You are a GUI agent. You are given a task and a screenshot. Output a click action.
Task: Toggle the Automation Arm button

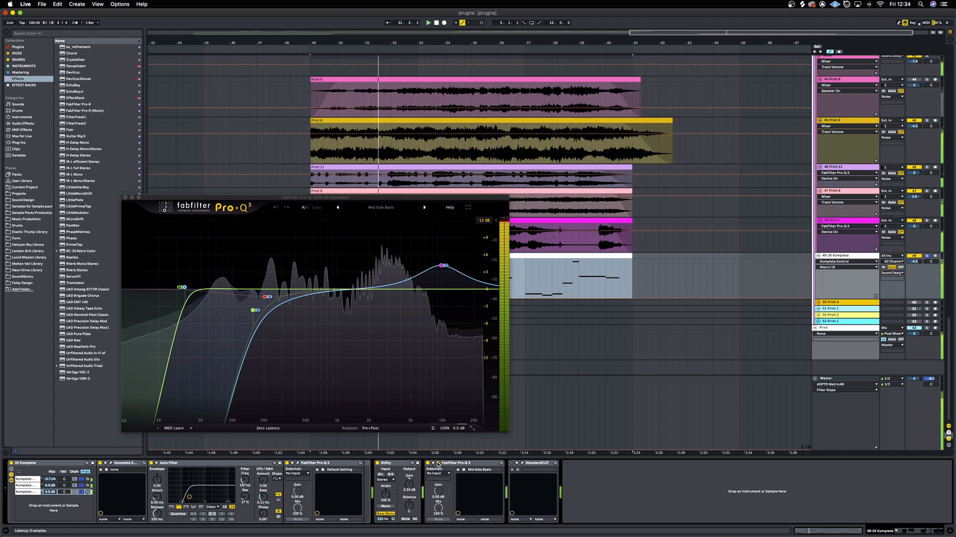click(462, 23)
